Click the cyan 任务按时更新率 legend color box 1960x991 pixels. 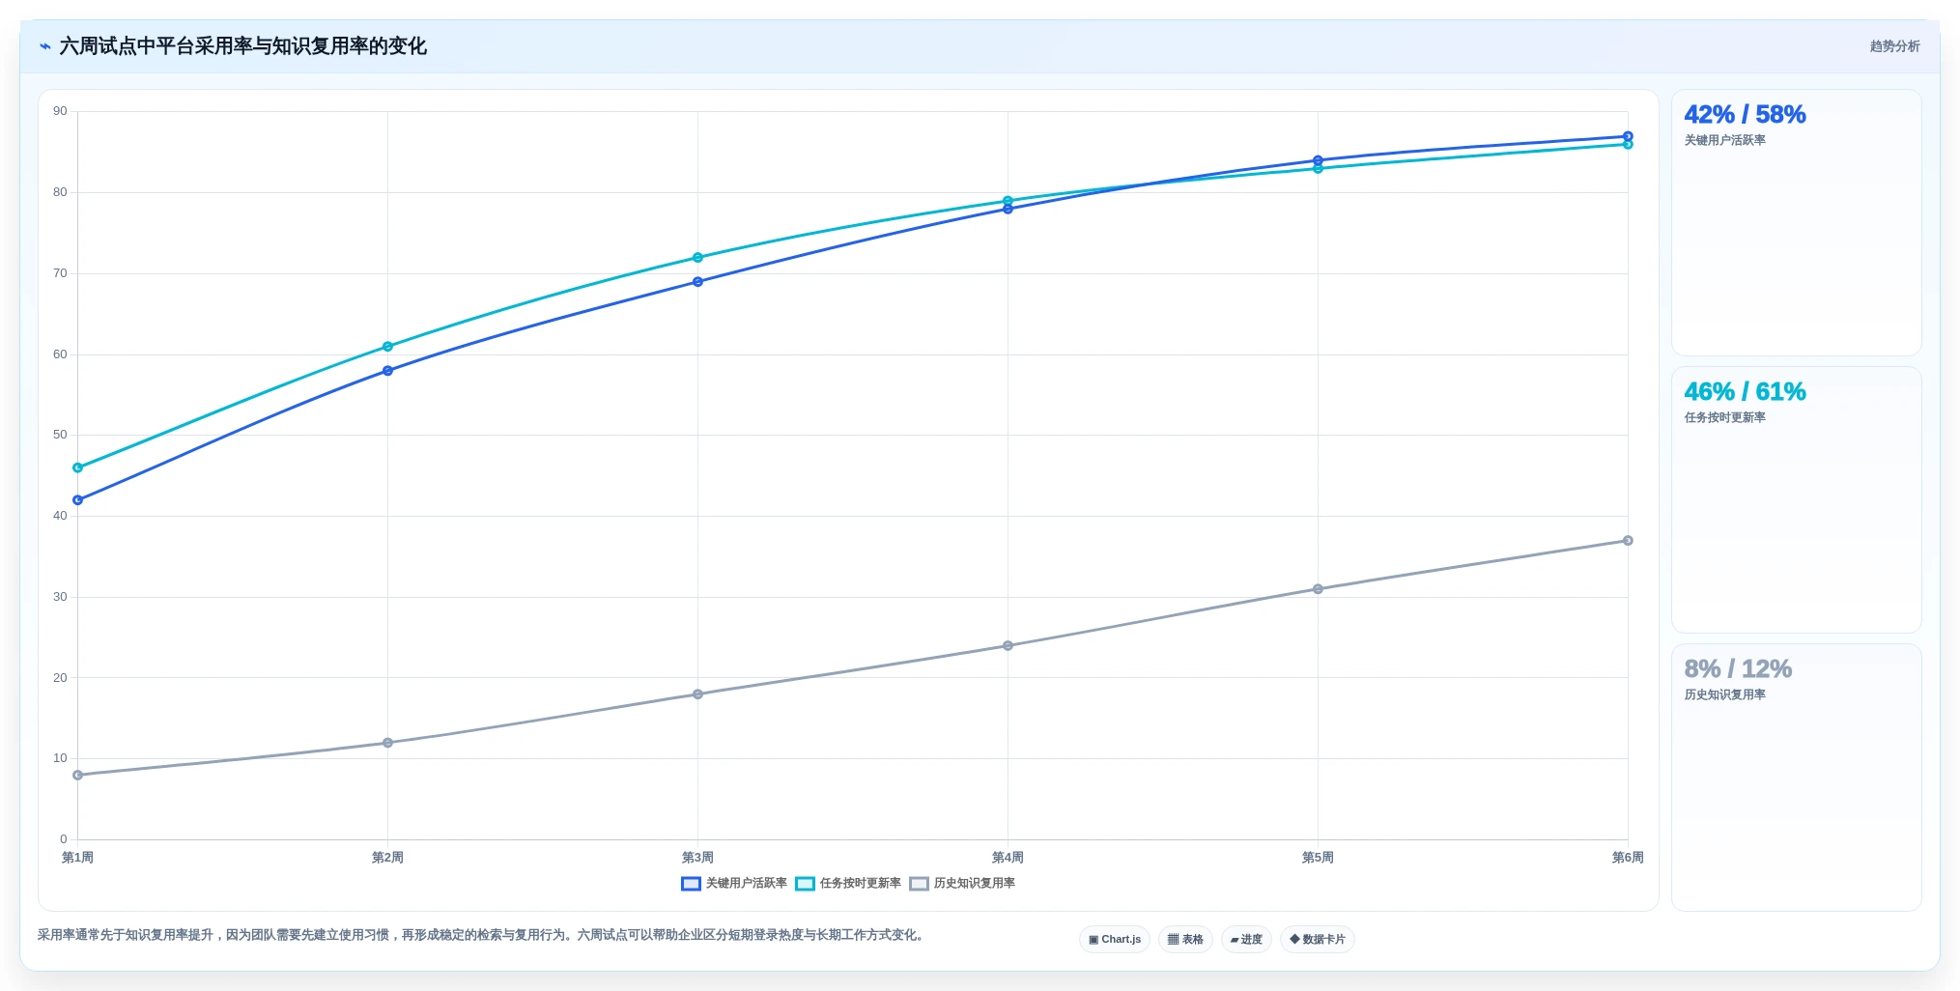(805, 884)
